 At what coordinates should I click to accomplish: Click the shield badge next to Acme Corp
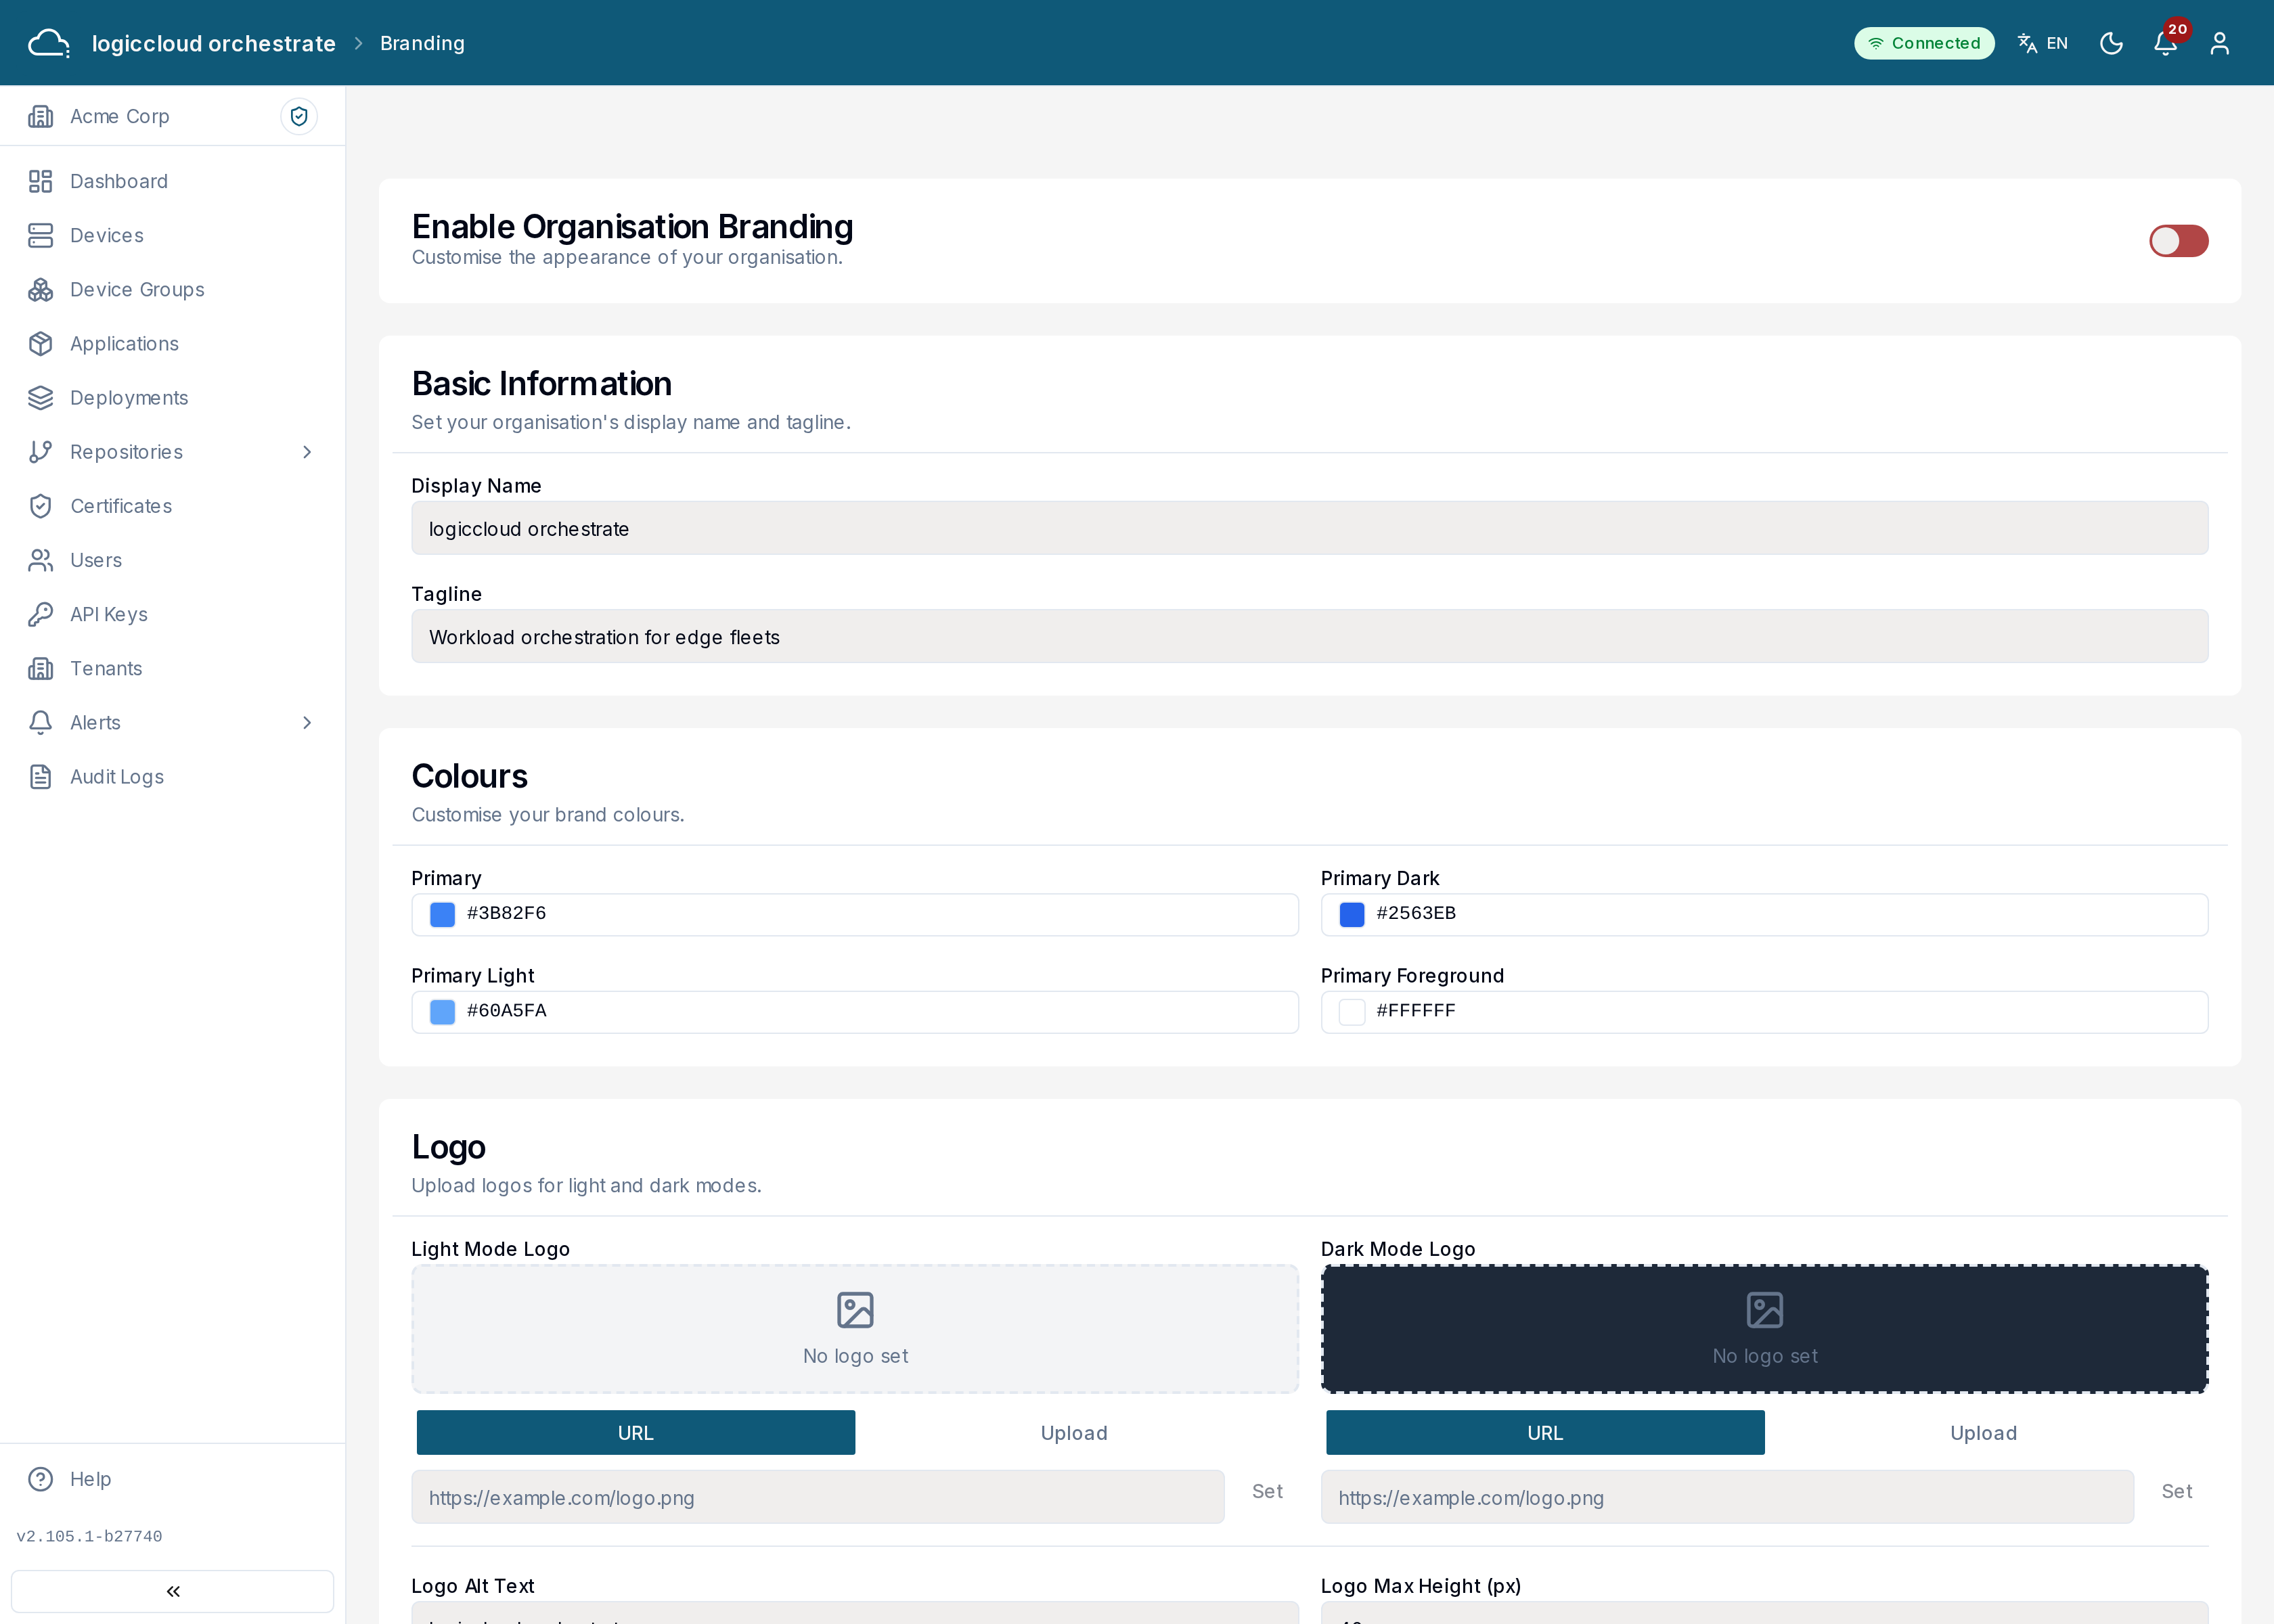coord(298,116)
